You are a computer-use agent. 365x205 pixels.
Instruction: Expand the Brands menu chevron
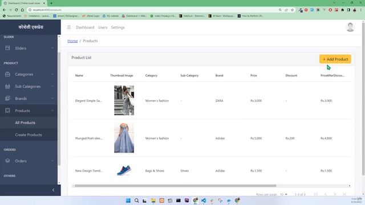(52, 99)
